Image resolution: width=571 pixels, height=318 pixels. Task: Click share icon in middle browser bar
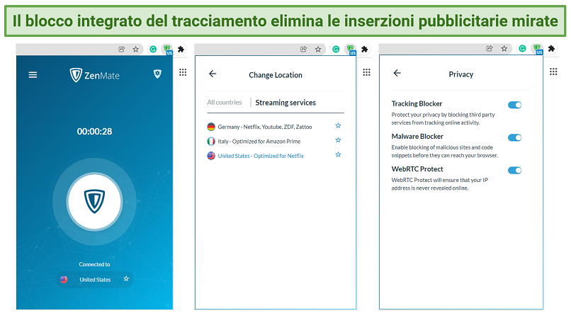(x=303, y=49)
